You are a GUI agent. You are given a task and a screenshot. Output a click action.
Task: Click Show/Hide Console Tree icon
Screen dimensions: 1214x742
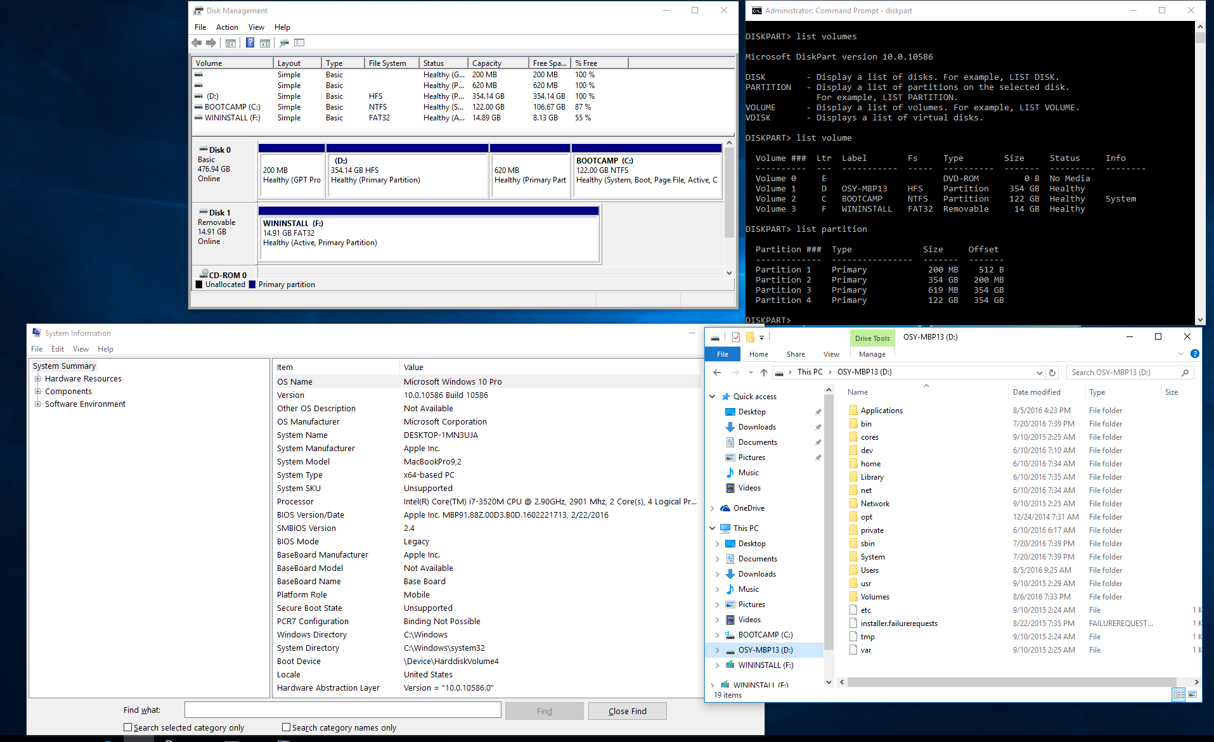coord(231,42)
